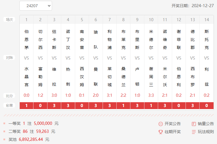The width and height of the screenshot is (217, 144).
Task: Click home team 布里斯 in match 9
Action: point(137,40)
